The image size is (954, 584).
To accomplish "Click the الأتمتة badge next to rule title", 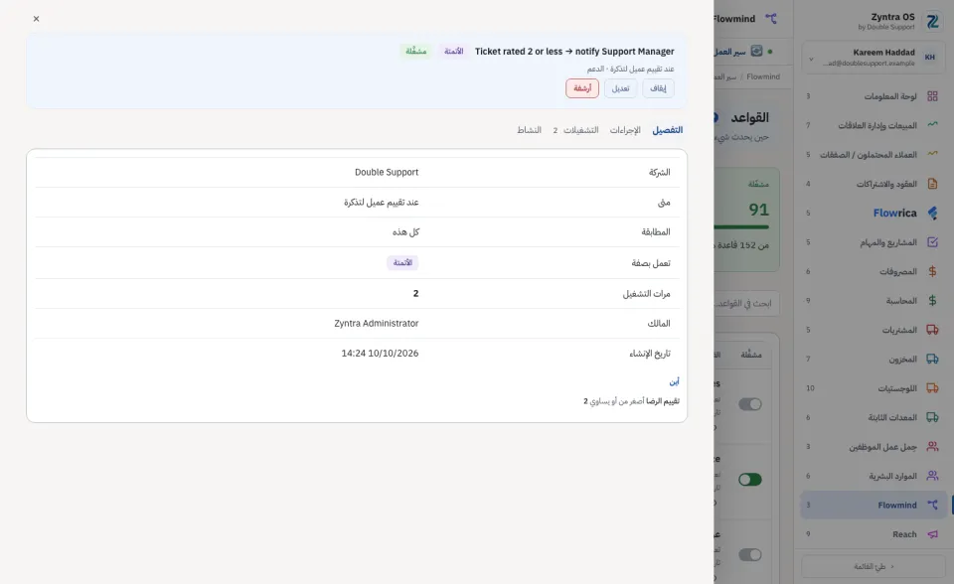I will coord(453,51).
